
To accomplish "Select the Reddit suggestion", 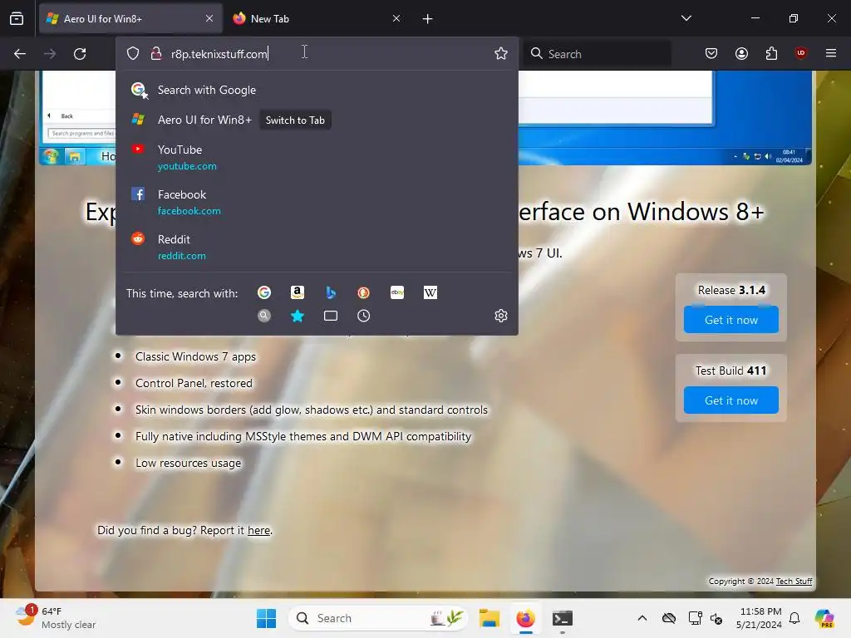I will pos(317,247).
